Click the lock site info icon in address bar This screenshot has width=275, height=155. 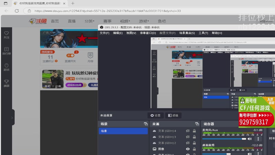(29, 11)
